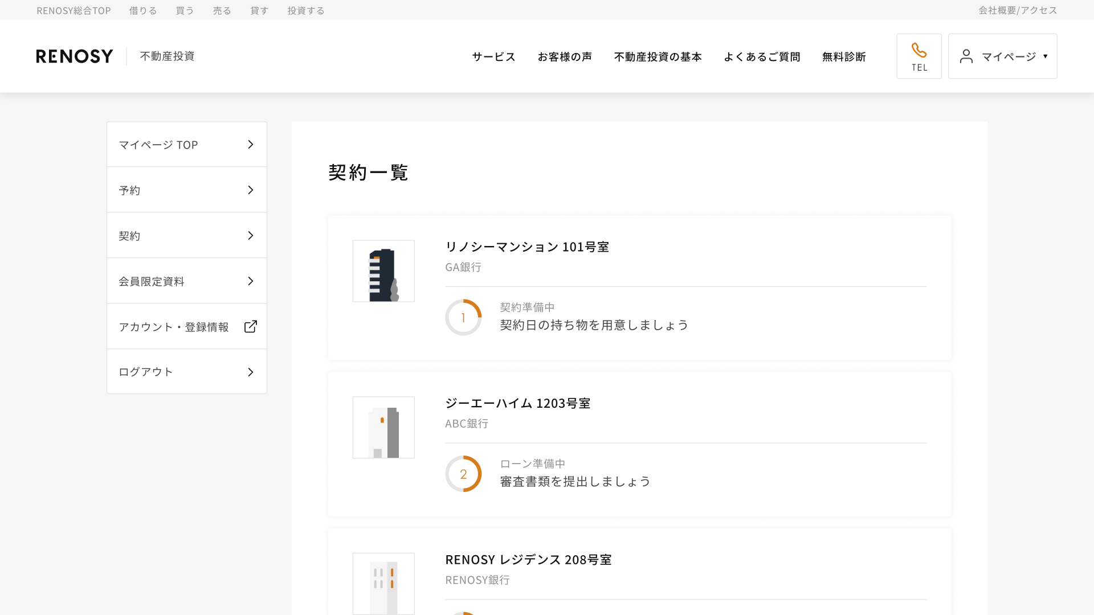Click the step 1 progress circle

pyautogui.click(x=463, y=317)
